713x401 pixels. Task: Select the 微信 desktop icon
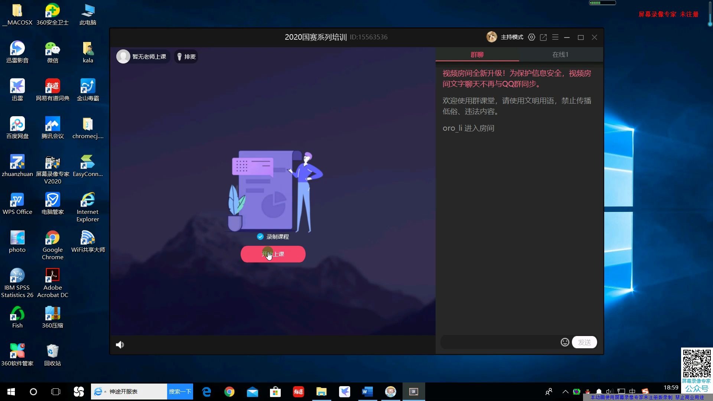tap(52, 52)
